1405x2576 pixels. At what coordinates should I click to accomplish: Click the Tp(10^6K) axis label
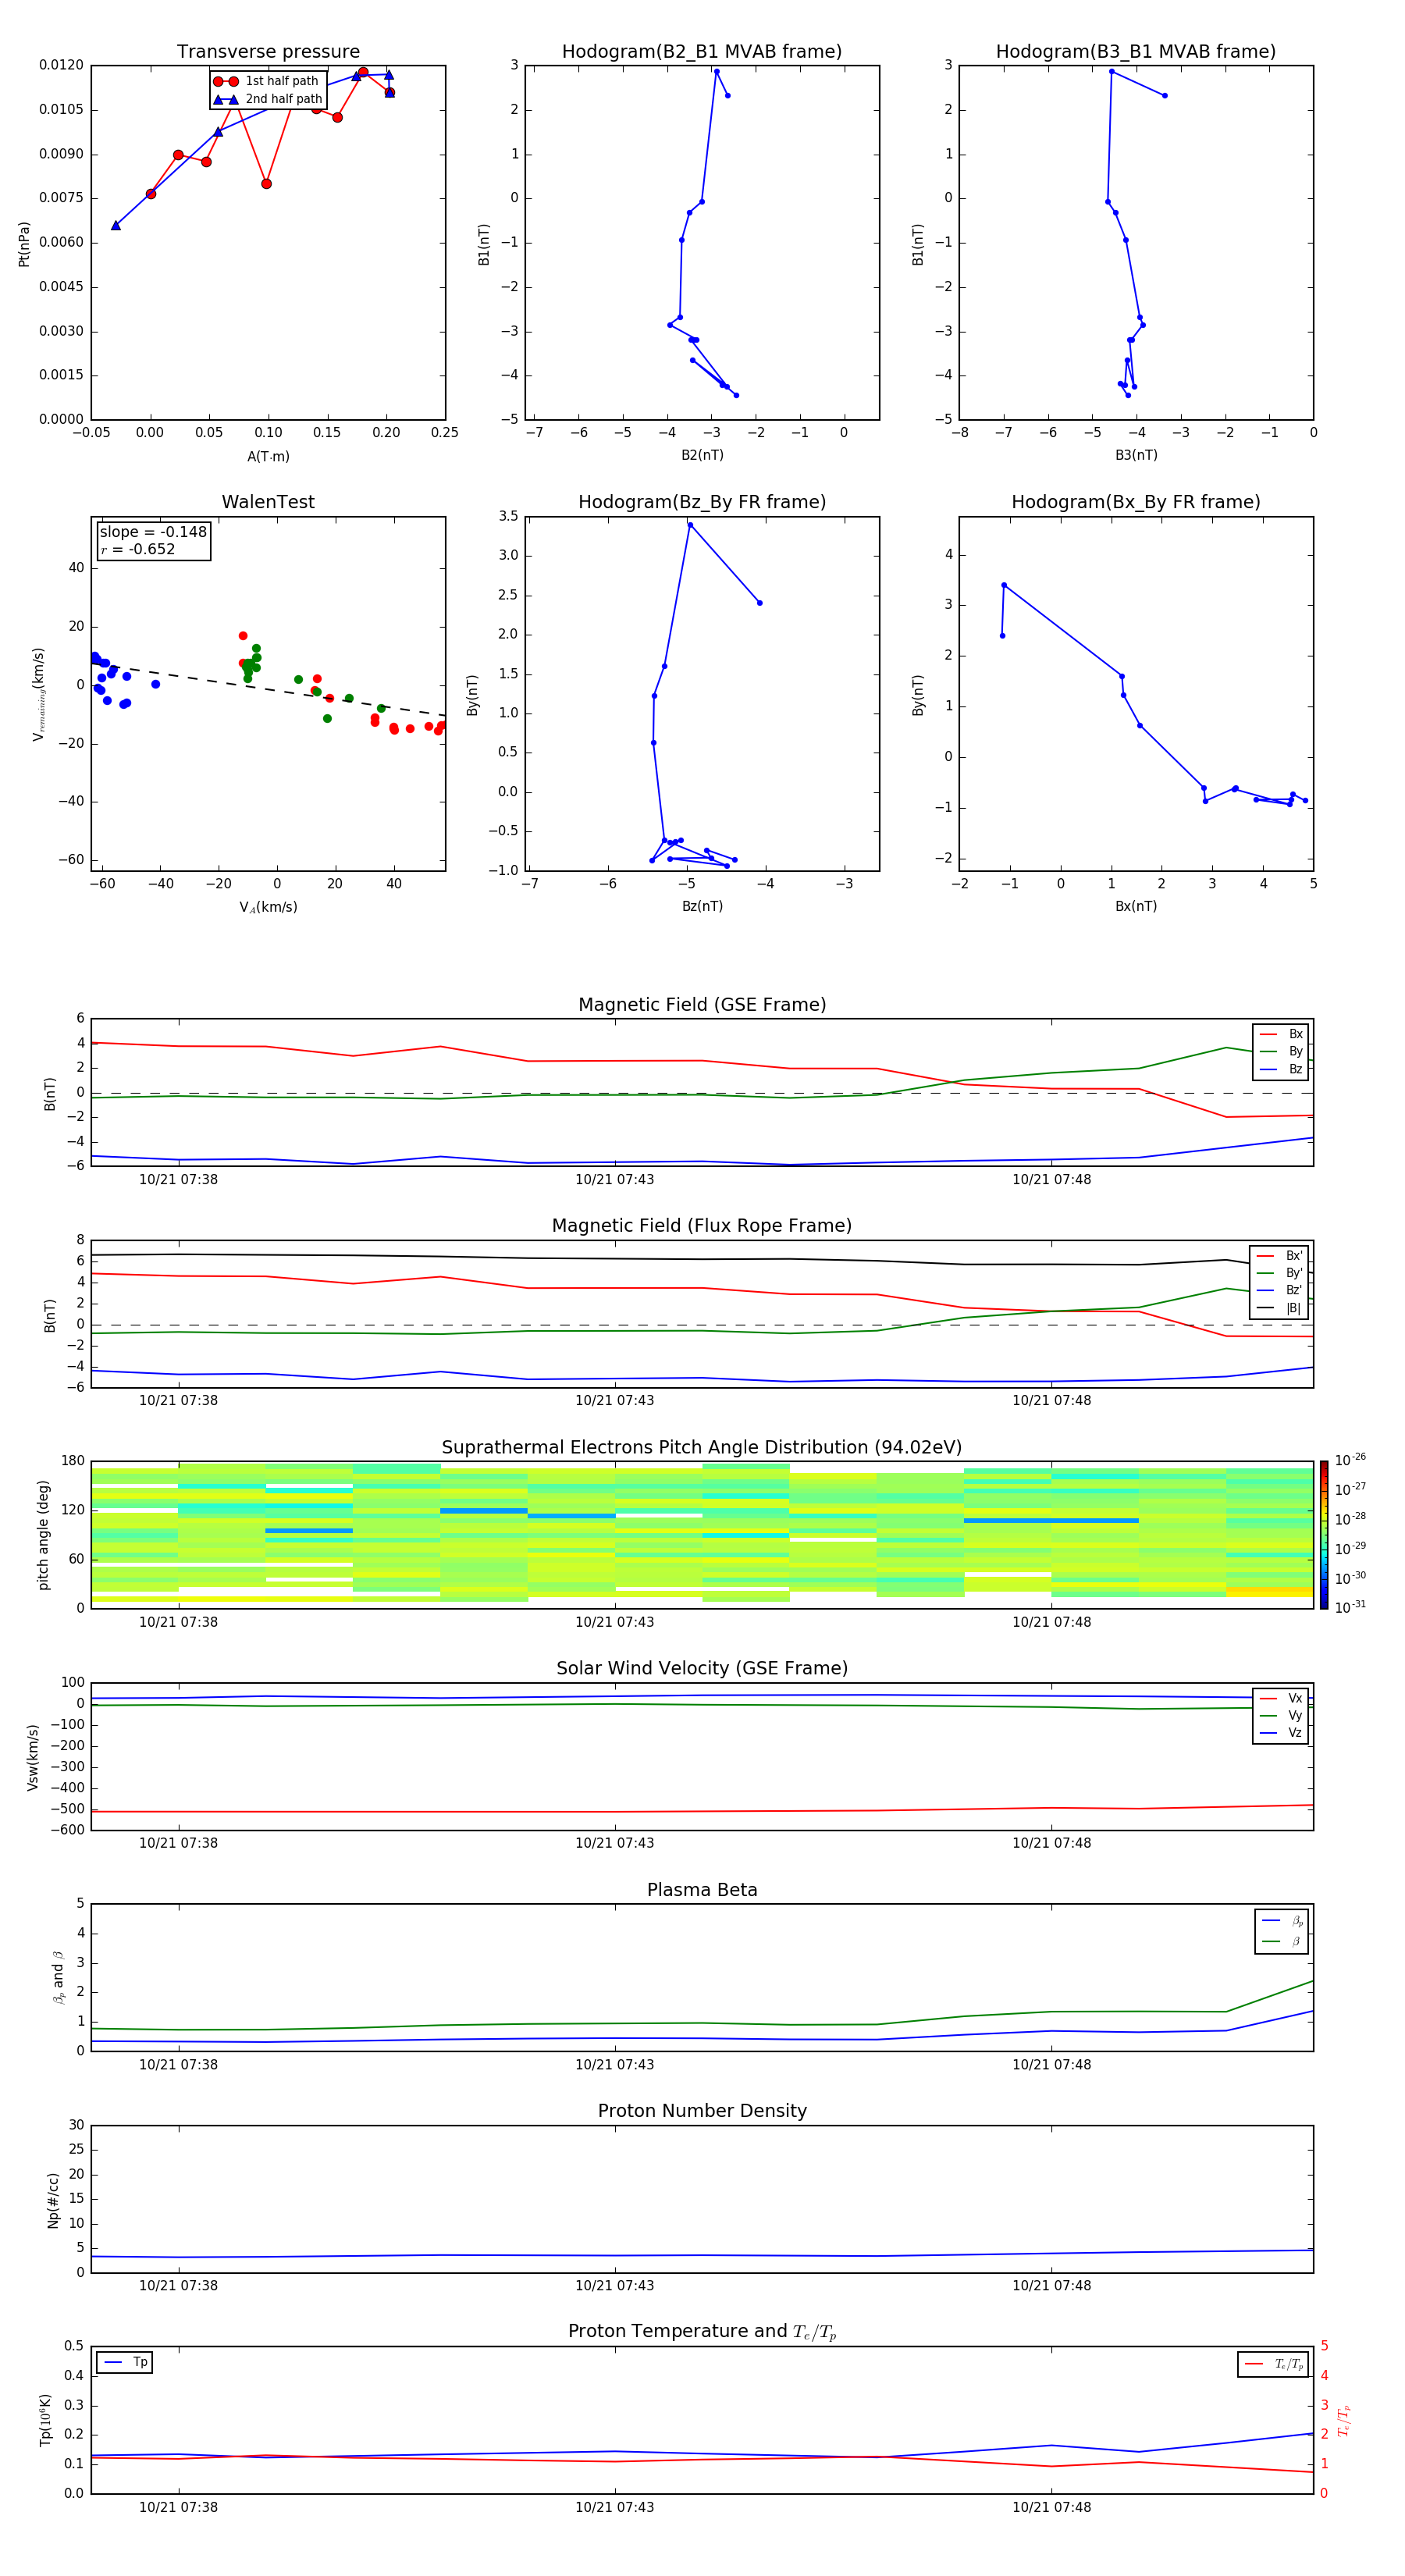(45, 2420)
